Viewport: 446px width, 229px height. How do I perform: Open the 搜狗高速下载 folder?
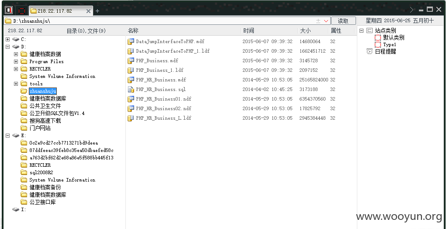[x=45, y=121]
